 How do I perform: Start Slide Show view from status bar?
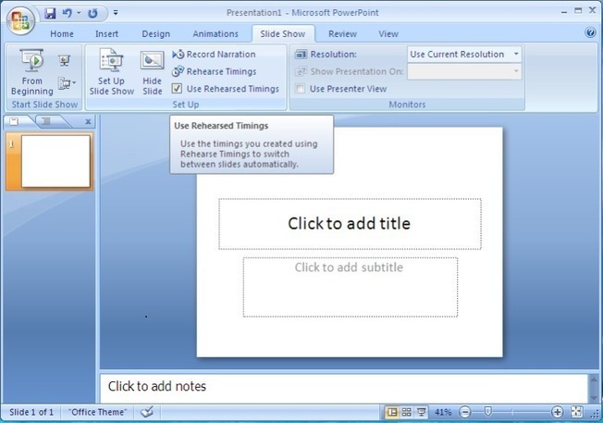[422, 412]
